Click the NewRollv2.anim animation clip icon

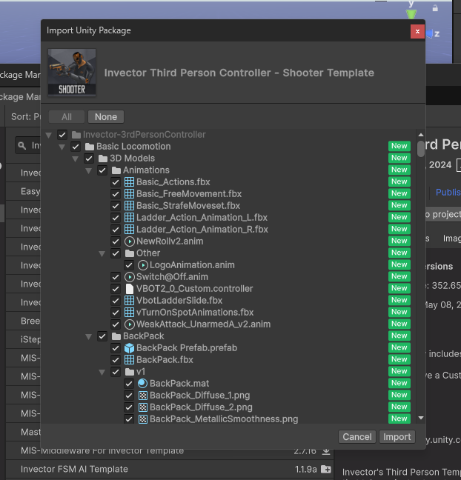pyautogui.click(x=129, y=241)
